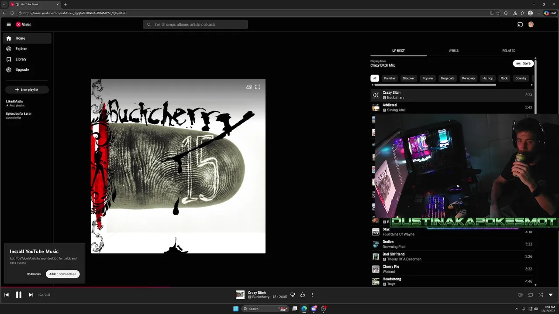Open more actions menu in player bar

(312, 295)
